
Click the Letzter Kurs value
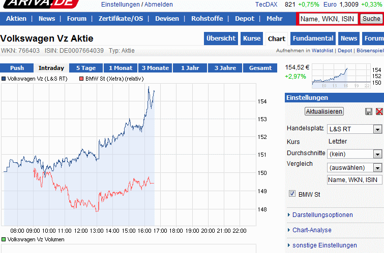click(x=338, y=141)
